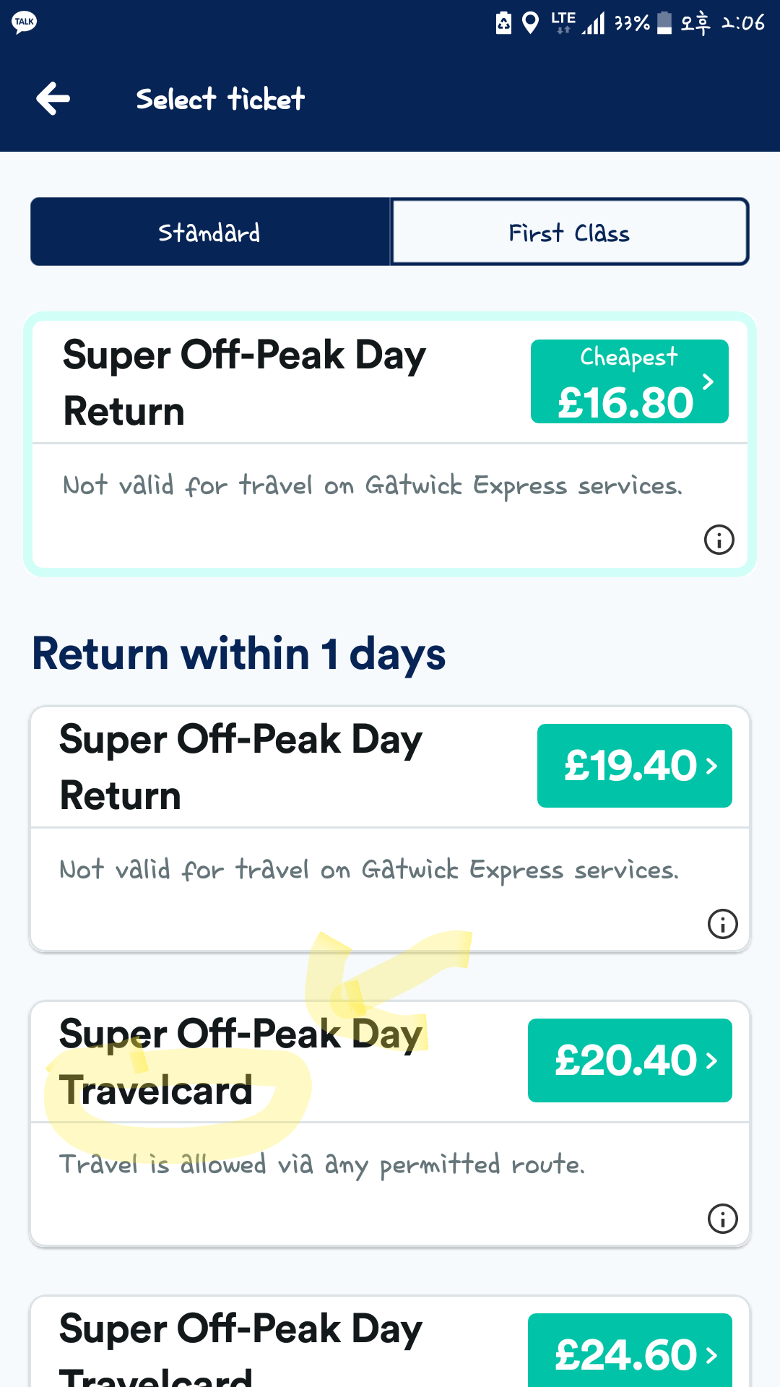Open info icon on cheapest ticket card
The width and height of the screenshot is (780, 1387).
click(x=719, y=540)
